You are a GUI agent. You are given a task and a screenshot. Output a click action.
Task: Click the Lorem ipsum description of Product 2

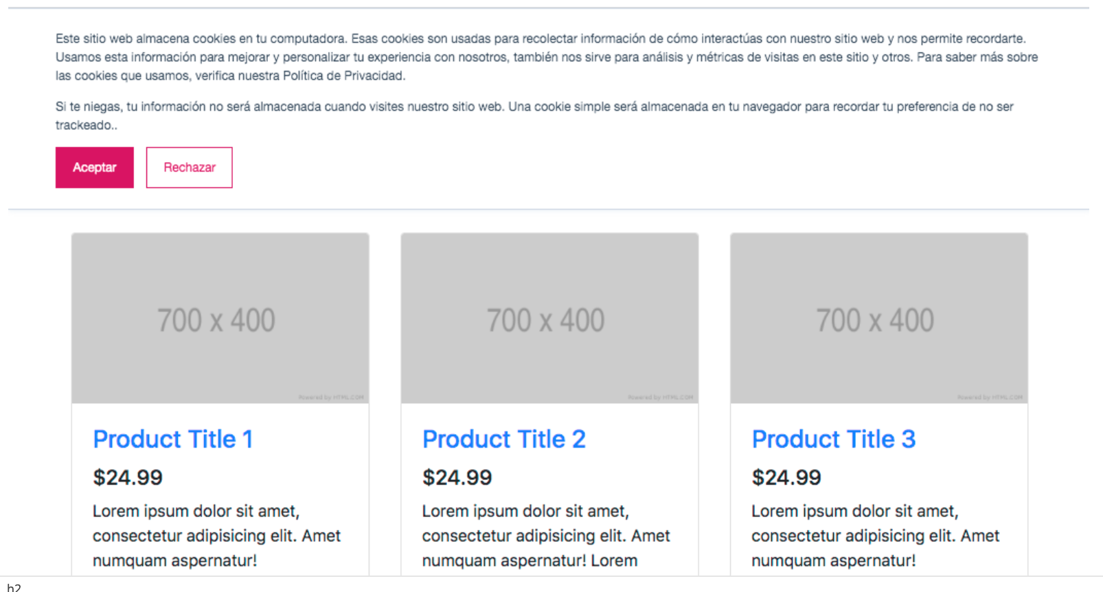pos(546,536)
